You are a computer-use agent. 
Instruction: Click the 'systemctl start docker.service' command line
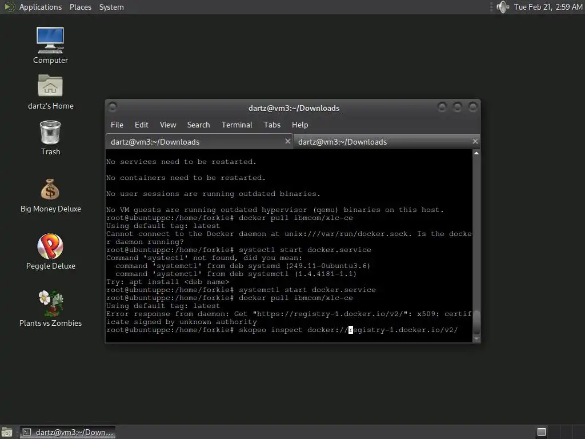pyautogui.click(x=241, y=290)
